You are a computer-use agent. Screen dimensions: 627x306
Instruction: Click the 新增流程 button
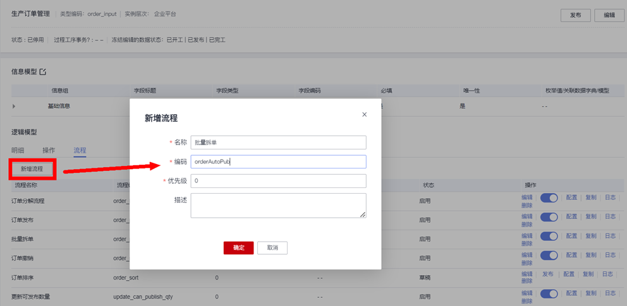tap(32, 168)
